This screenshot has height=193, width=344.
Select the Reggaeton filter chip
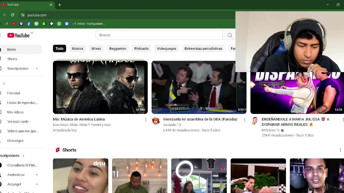tap(118, 49)
